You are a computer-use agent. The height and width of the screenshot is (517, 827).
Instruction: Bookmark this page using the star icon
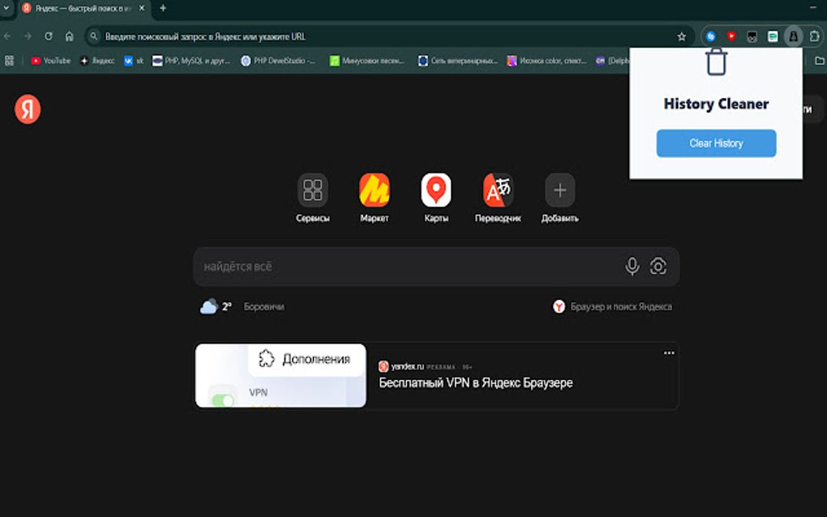pyautogui.click(x=679, y=36)
